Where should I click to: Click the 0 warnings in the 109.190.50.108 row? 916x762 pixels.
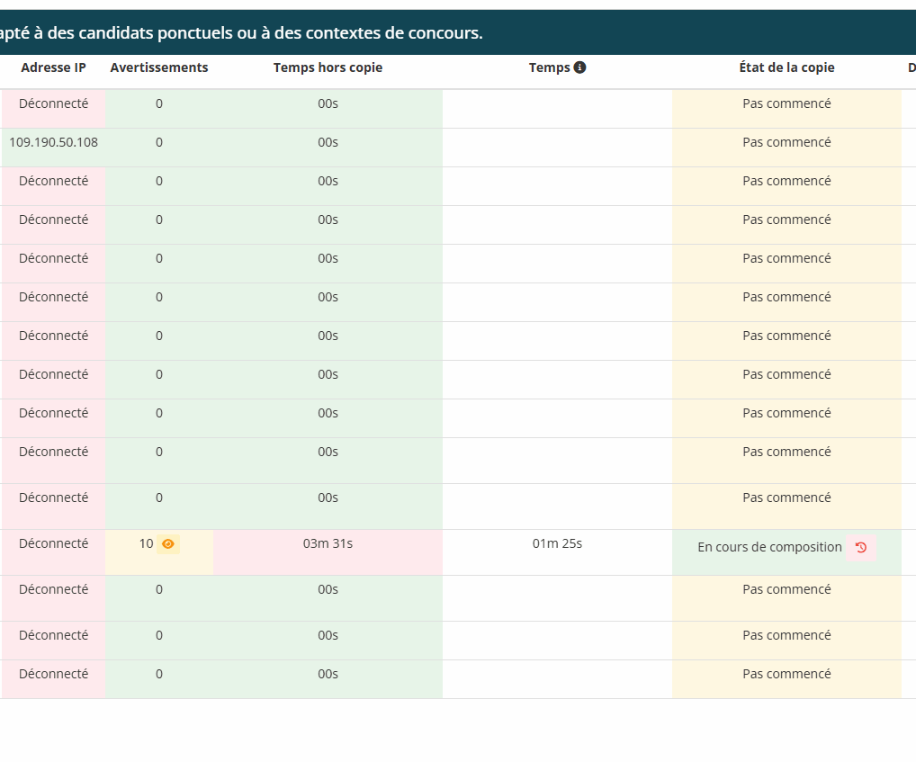pyautogui.click(x=159, y=142)
